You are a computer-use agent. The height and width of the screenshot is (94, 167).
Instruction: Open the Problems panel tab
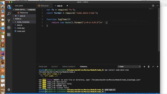pos(43,67)
